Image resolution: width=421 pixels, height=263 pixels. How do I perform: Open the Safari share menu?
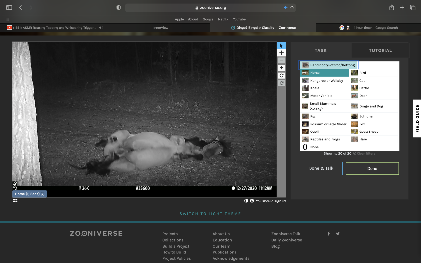point(391,8)
